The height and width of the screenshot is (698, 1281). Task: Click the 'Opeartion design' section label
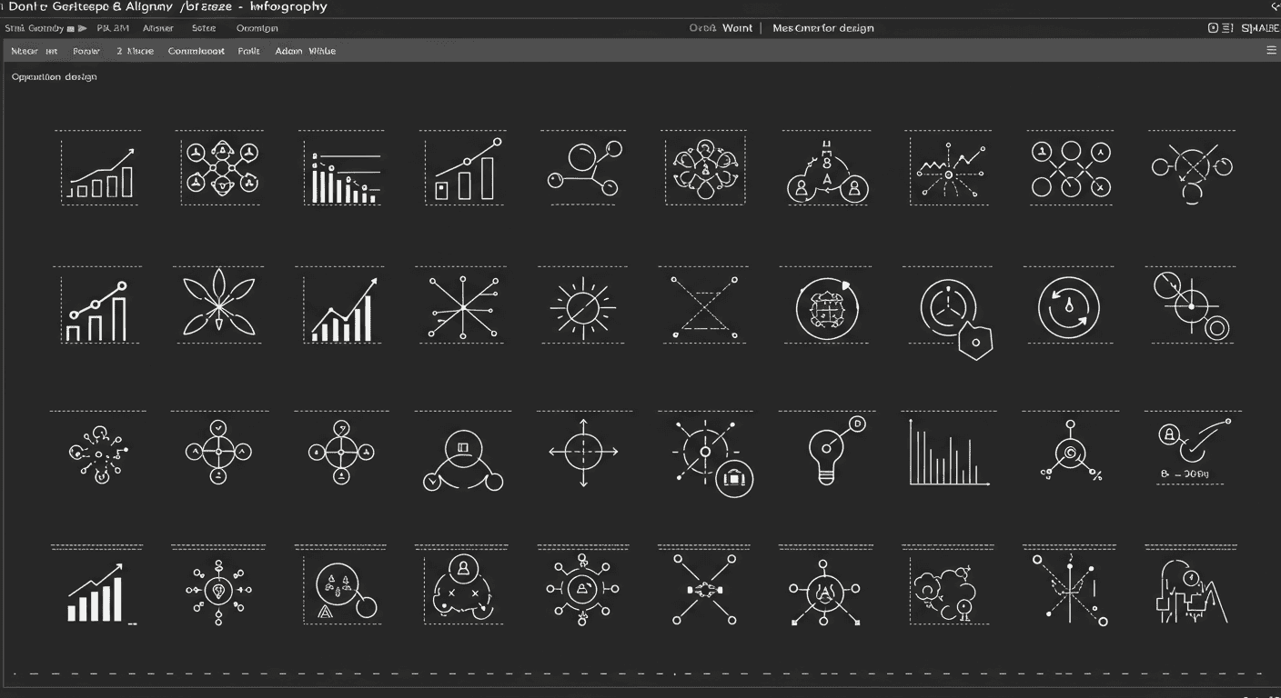pyautogui.click(x=55, y=77)
